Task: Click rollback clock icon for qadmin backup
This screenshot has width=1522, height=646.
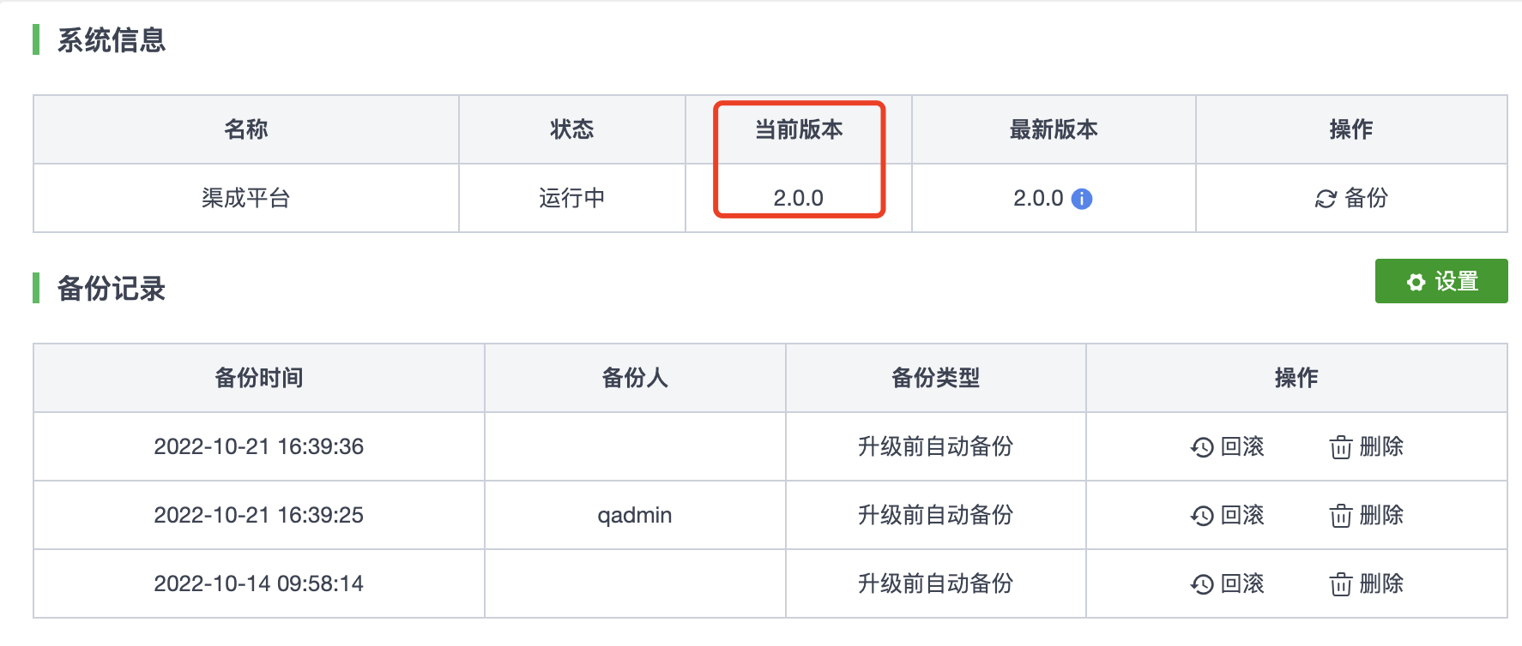Action: click(x=1202, y=516)
